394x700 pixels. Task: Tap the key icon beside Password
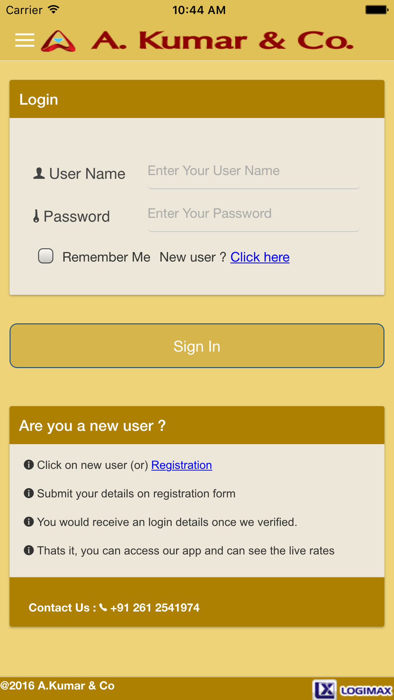[x=36, y=216]
